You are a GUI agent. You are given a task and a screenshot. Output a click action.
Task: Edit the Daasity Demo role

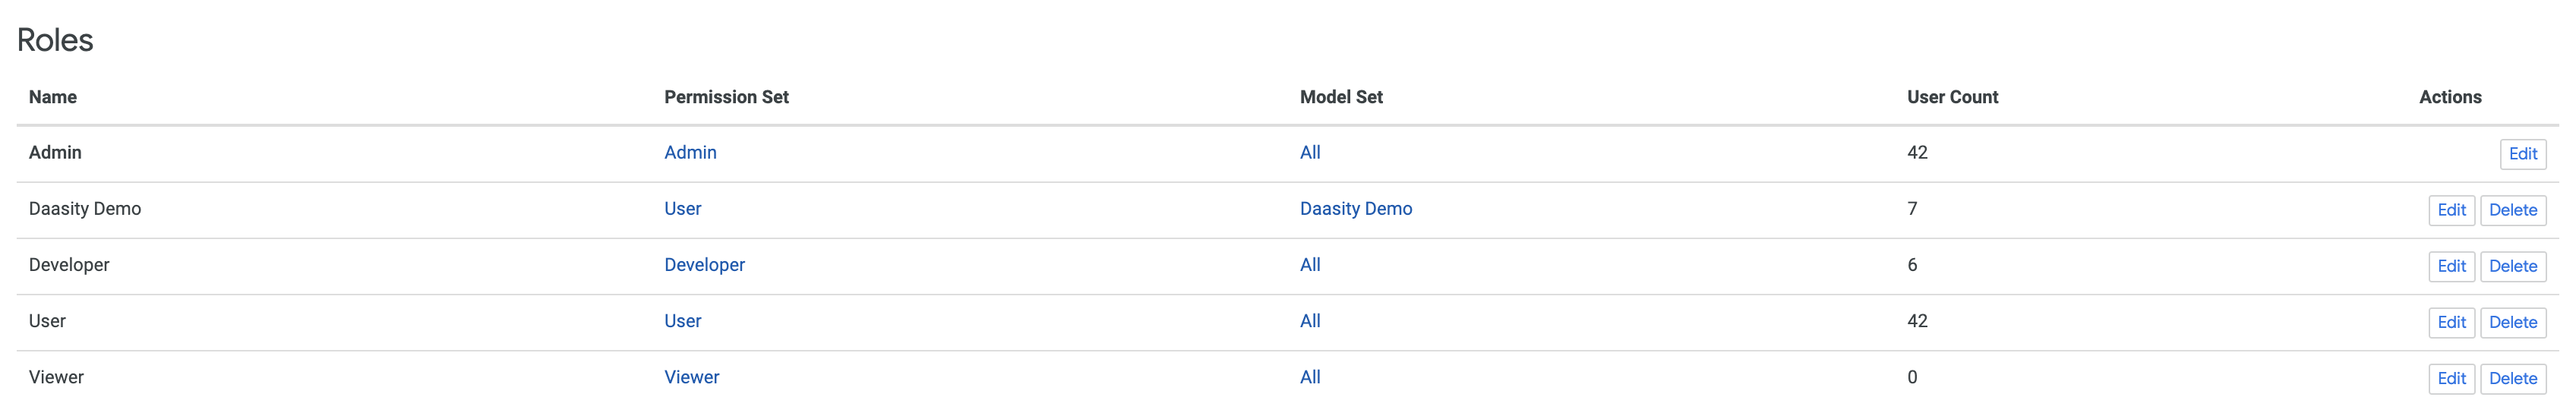click(x=2451, y=210)
